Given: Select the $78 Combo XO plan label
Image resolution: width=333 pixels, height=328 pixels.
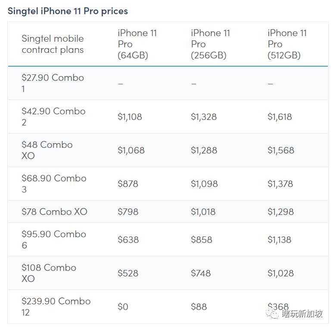Looking at the screenshot, I should point(54,212).
